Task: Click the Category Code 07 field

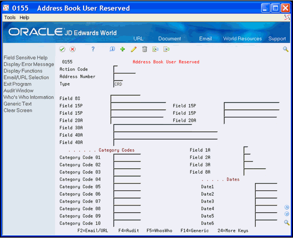Action: click(x=127, y=202)
